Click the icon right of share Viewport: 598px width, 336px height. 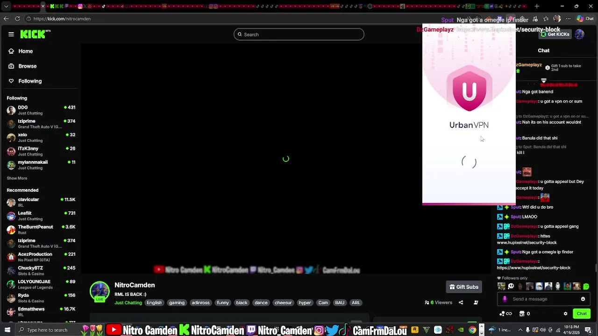pyautogui.click(x=476, y=302)
